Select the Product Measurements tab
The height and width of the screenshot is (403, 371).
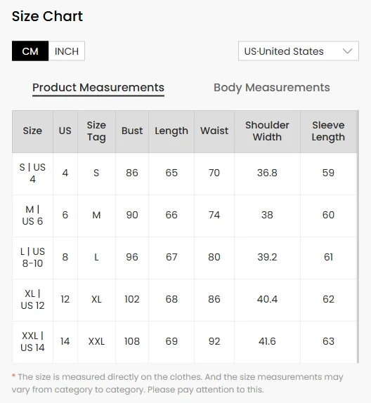(x=98, y=88)
